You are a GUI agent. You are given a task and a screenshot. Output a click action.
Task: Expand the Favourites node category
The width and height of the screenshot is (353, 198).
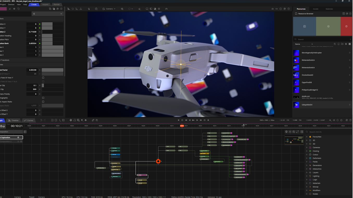307,137
